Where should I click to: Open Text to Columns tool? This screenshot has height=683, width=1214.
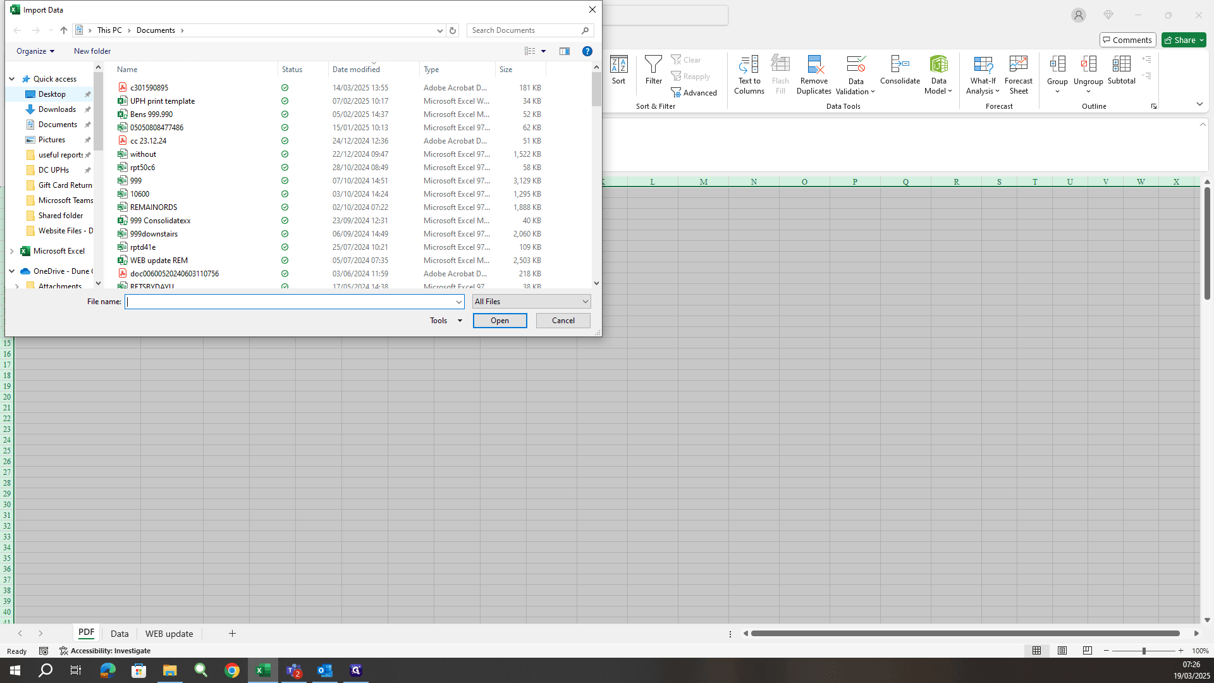[749, 75]
